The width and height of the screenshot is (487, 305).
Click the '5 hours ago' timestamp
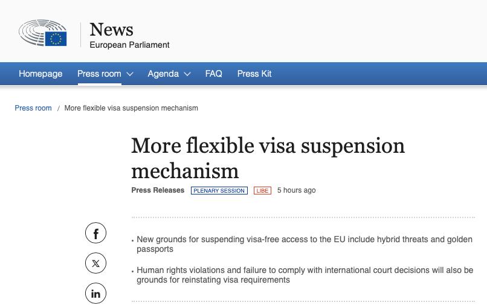pos(296,190)
